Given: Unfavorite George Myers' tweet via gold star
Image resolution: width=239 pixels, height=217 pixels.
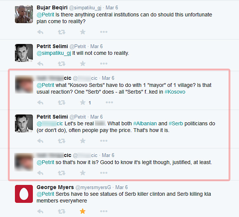Looking at the screenshot, I should click(x=83, y=211).
